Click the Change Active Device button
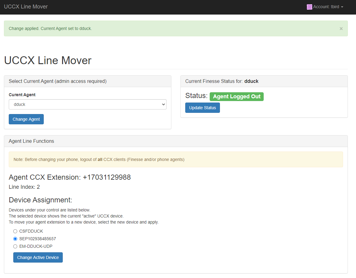 pos(38,257)
